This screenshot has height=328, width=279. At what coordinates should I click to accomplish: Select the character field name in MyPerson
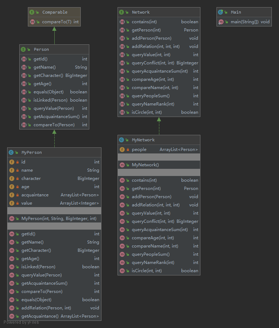(x=31, y=178)
